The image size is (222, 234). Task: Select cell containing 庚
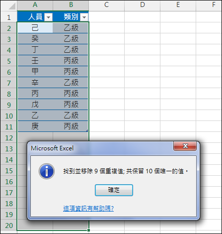coord(35,126)
